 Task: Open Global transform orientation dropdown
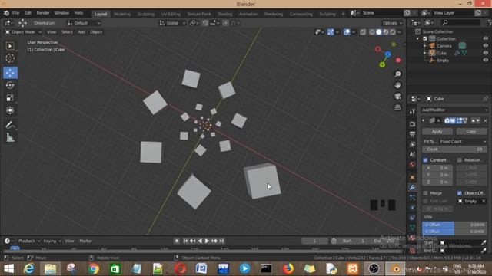[x=172, y=23]
